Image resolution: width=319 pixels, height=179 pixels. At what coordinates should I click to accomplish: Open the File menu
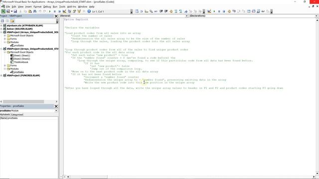tap(8, 6)
